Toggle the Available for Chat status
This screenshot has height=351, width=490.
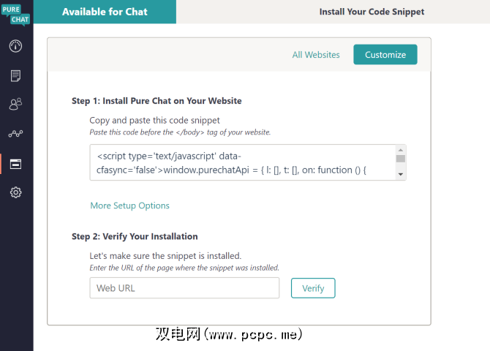click(105, 12)
